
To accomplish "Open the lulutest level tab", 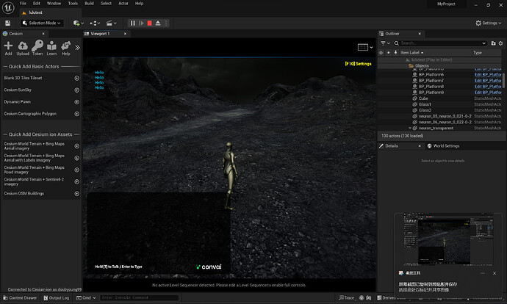I will tap(35, 12).
